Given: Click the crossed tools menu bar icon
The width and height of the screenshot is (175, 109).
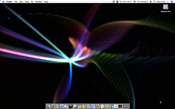Looking at the screenshot, I should 135,2.
